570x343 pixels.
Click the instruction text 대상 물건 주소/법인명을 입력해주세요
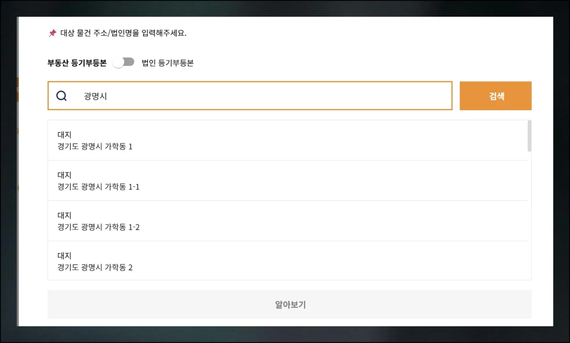[x=128, y=32]
